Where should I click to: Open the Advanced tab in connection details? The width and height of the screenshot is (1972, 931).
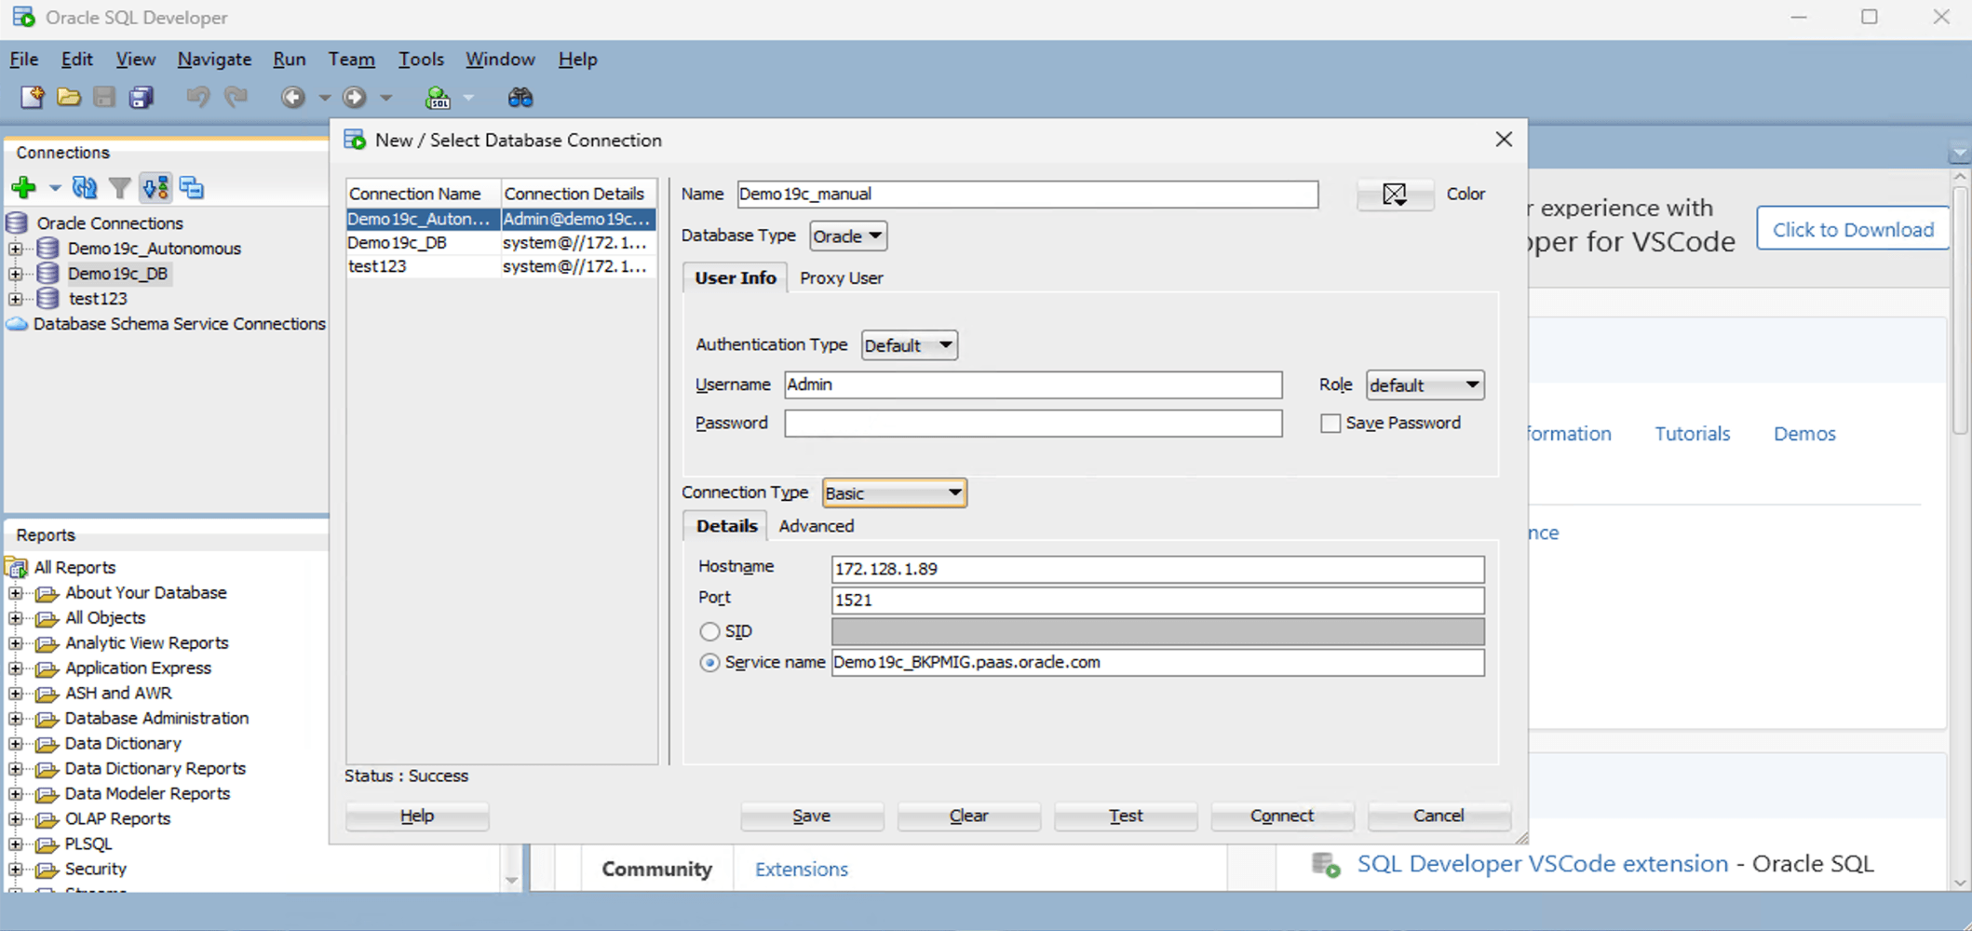tap(816, 526)
